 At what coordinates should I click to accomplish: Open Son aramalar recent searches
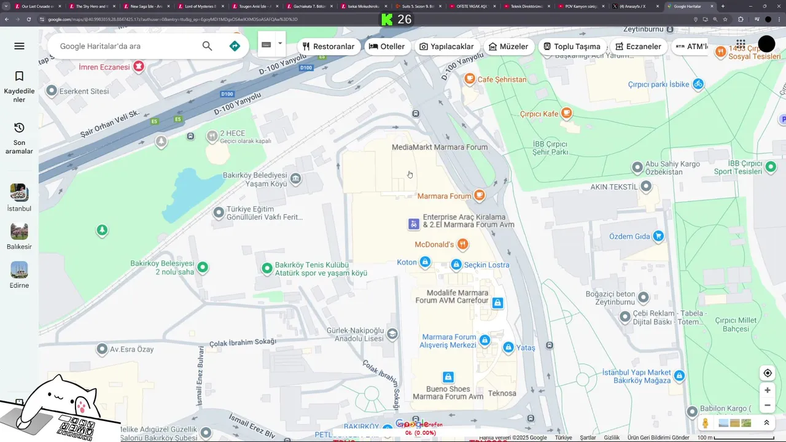coord(19,138)
